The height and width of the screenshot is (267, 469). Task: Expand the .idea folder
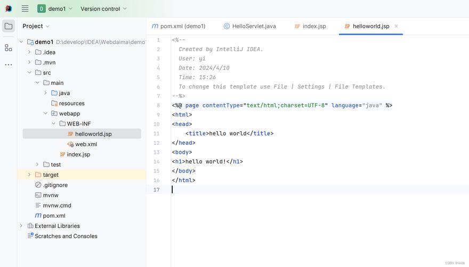(29, 52)
